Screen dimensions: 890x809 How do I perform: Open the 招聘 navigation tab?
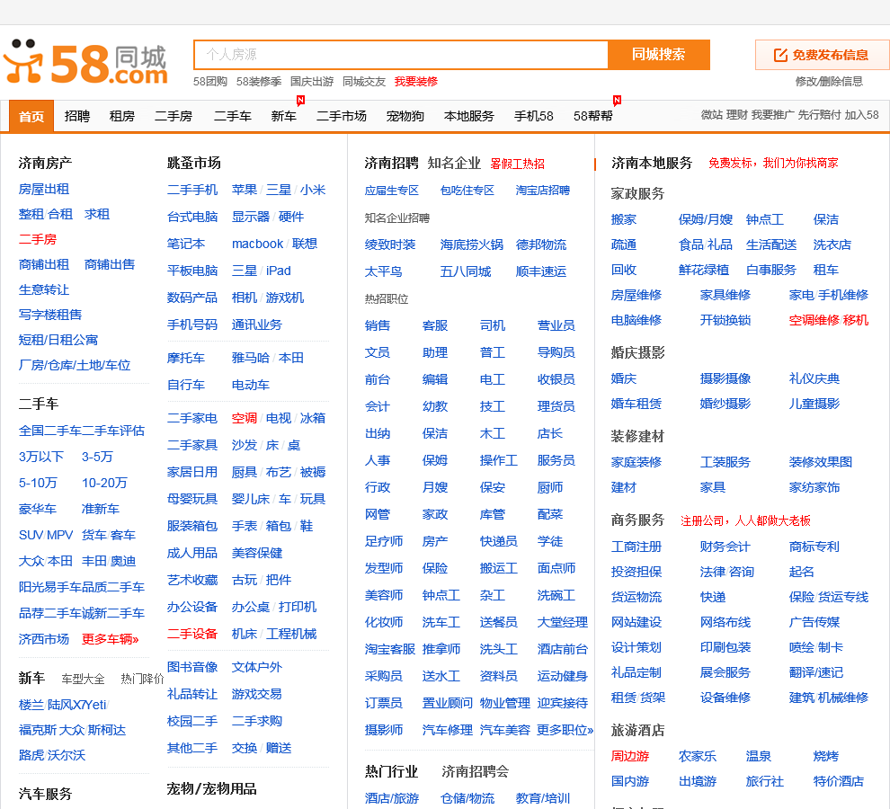point(77,116)
